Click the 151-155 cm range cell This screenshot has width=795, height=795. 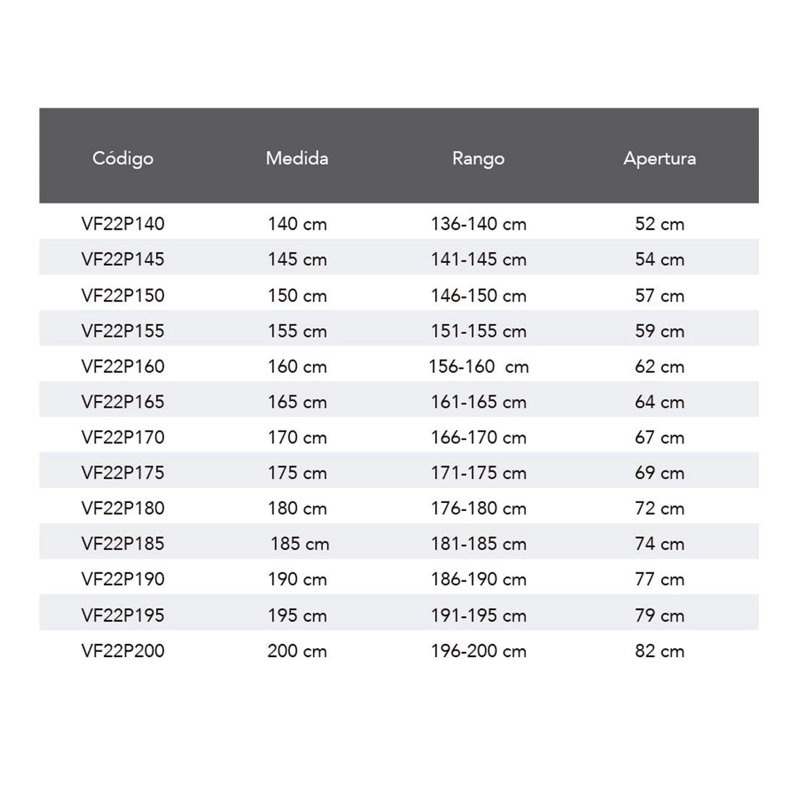(x=478, y=331)
